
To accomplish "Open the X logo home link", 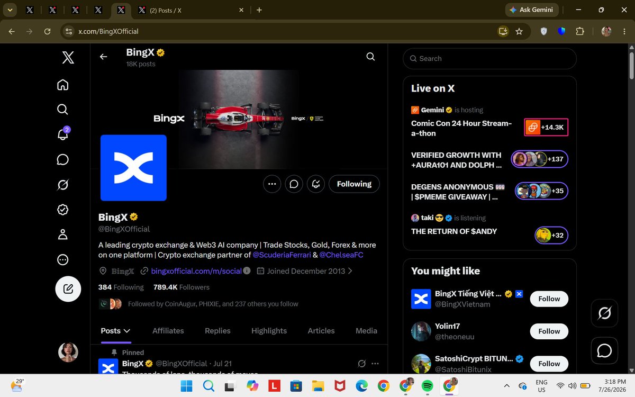I will coord(68,57).
